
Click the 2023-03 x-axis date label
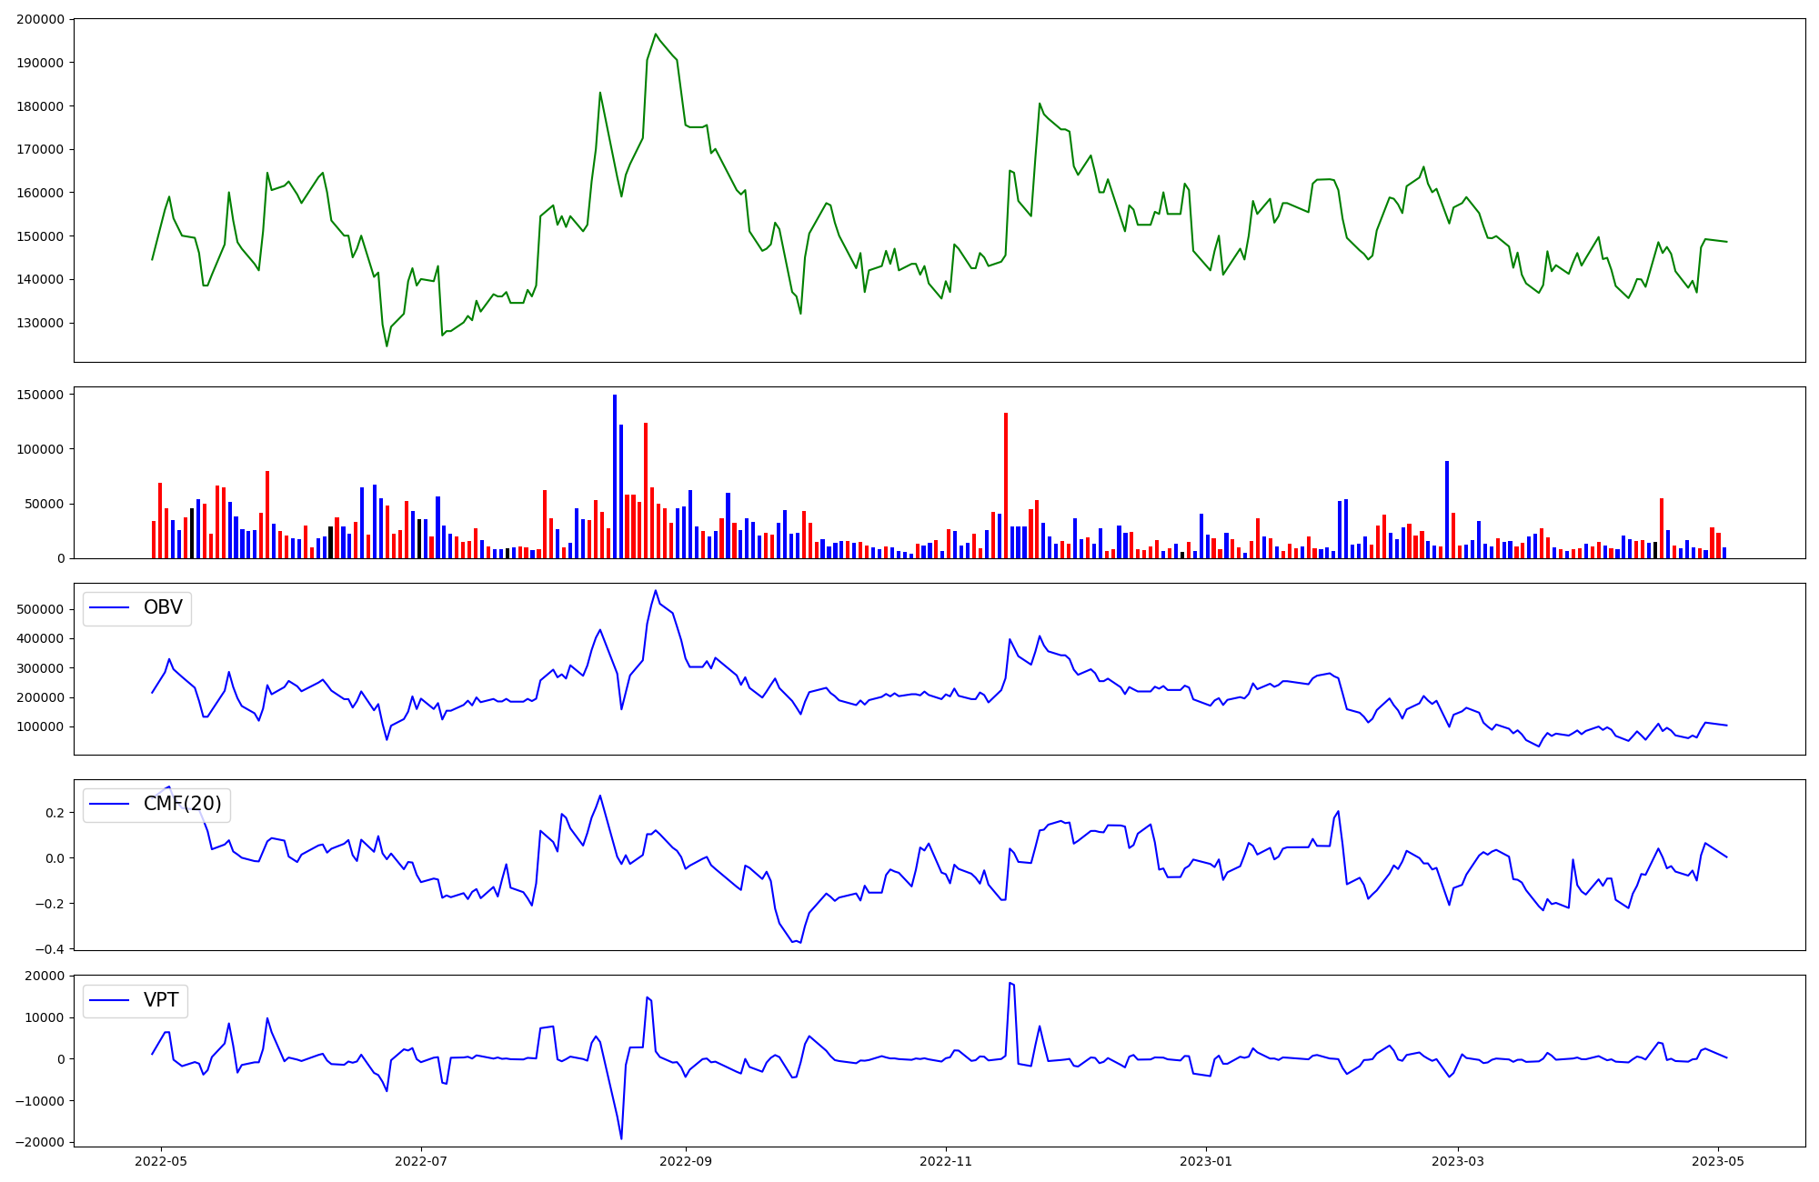click(x=1458, y=1161)
